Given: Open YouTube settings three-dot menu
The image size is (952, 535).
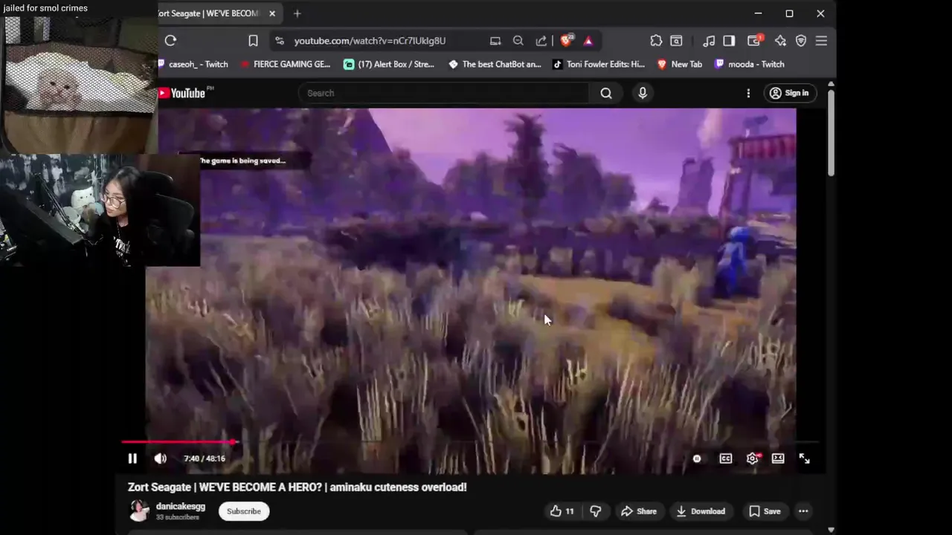Looking at the screenshot, I should tap(748, 93).
